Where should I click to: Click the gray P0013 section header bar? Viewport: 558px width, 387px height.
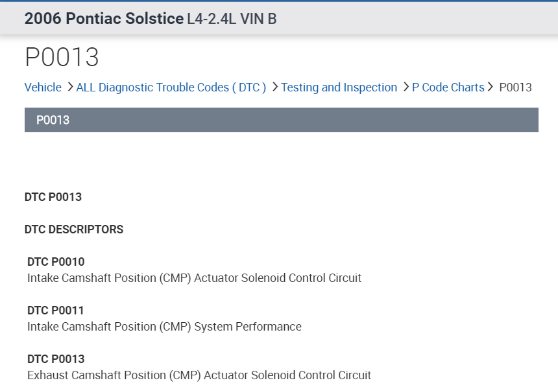click(x=281, y=120)
